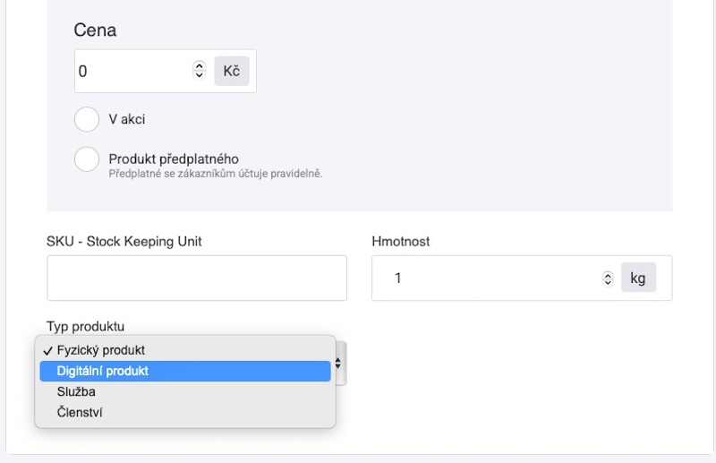Screen dimensions: 716x463
Task: Enable the V akci option
Action: [x=87, y=119]
